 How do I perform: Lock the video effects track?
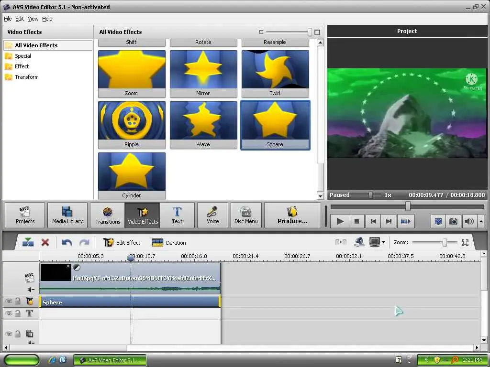(18, 301)
